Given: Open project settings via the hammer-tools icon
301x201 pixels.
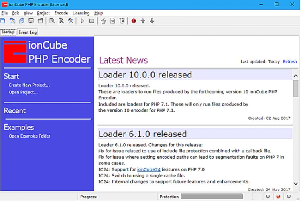Looking at the screenshot, I should pyautogui.click(x=71, y=21).
